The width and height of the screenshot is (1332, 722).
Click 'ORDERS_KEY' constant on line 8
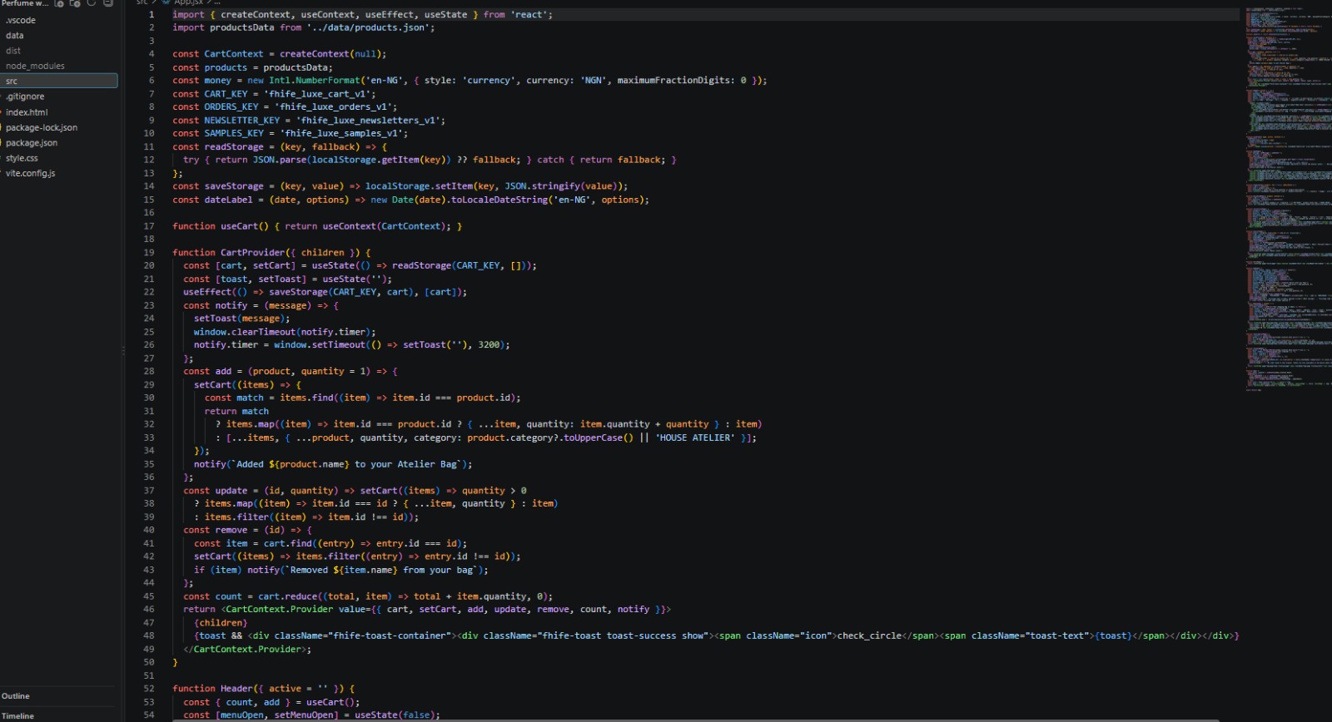tap(231, 107)
